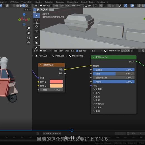The image size is (145, 145).
Task: Select the Scale tool
Action: tap(37, 37)
